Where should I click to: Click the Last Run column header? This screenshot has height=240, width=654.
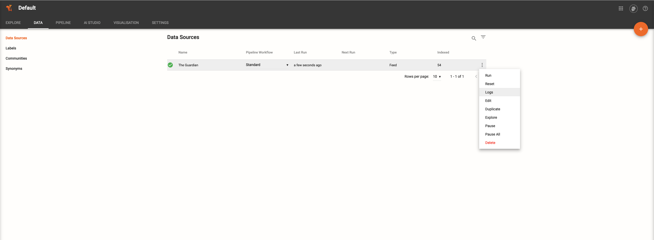300,52
